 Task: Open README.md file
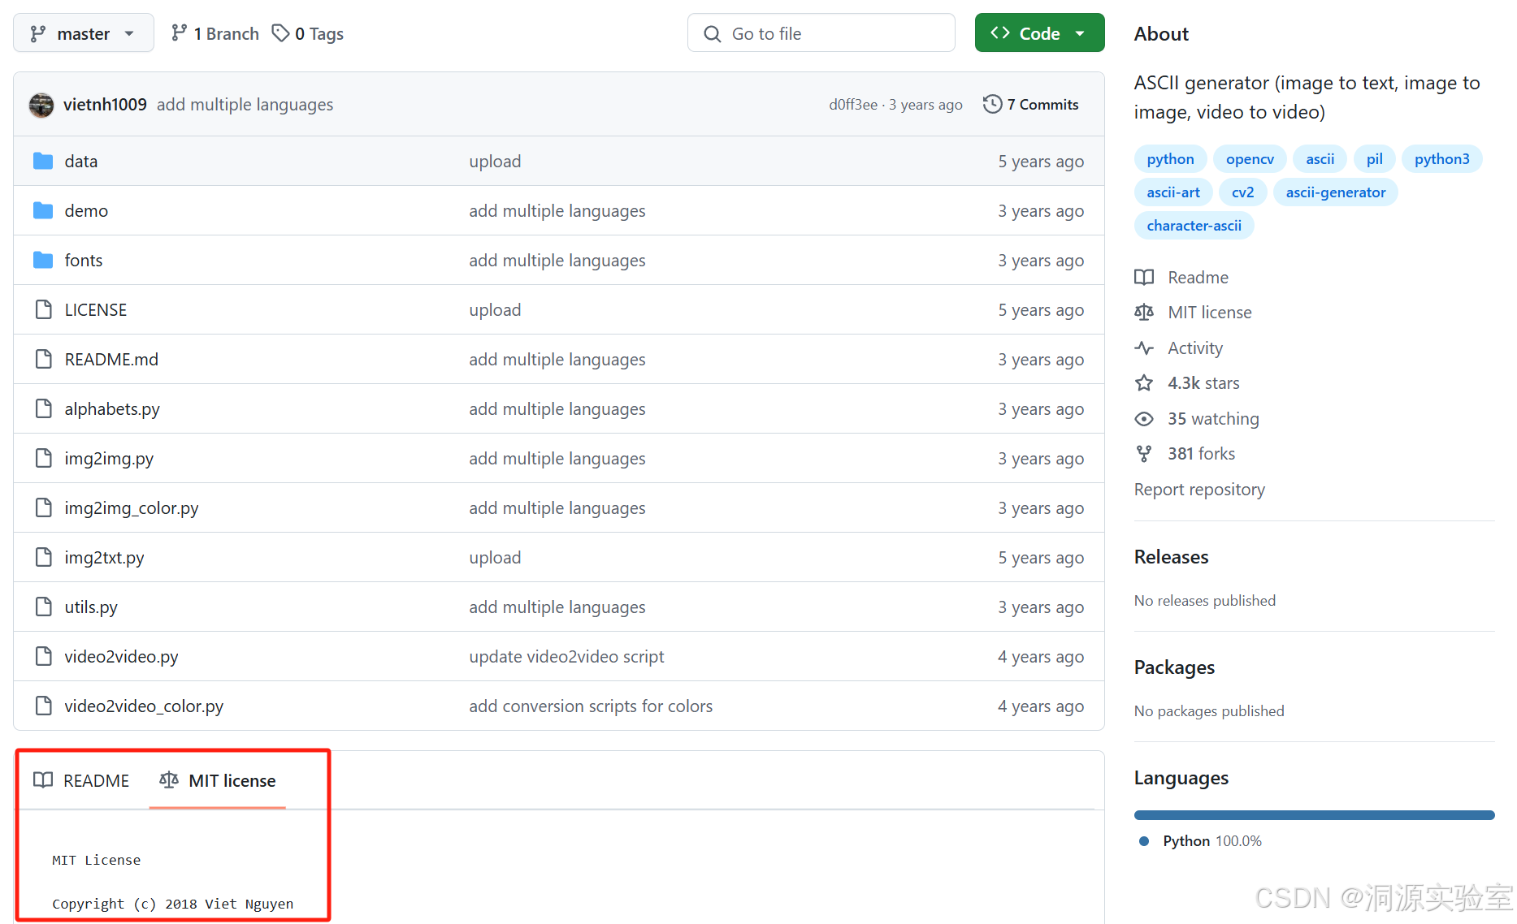coord(111,360)
